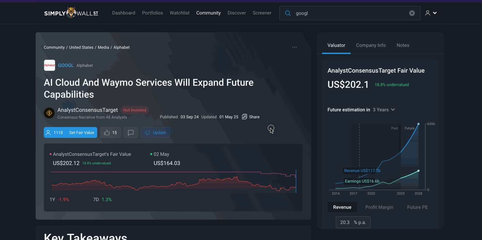Like the narrative with thumbs-up button
This screenshot has height=240, width=482.
pos(111,133)
